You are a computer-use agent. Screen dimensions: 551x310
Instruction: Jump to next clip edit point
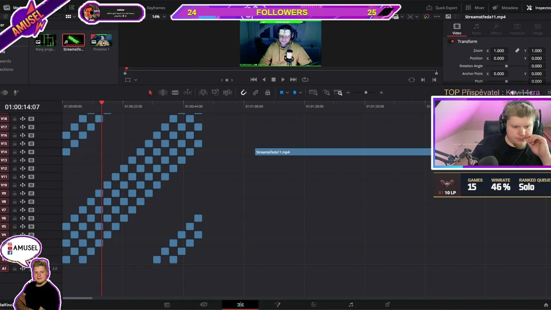coord(423,80)
